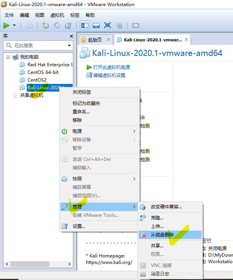Click the revert to snapshot toolbar icon
This screenshot has width=233, height=280.
point(57,25)
